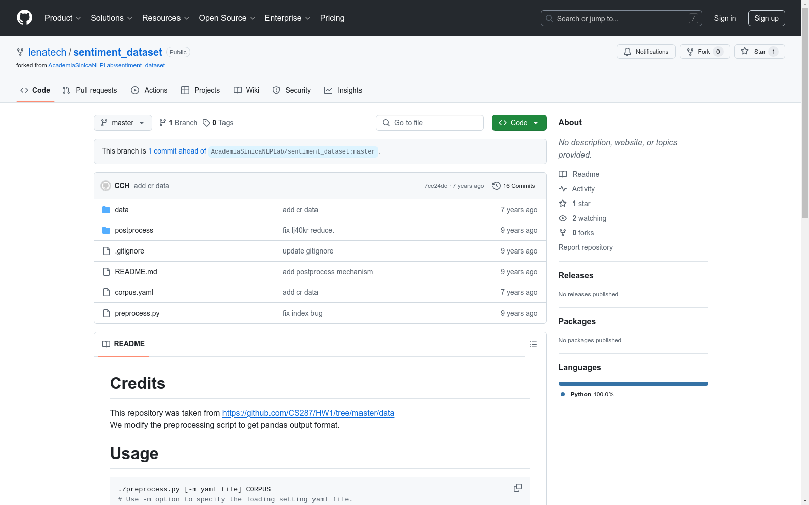
Task: Switch to the Security tab
Action: click(x=292, y=90)
